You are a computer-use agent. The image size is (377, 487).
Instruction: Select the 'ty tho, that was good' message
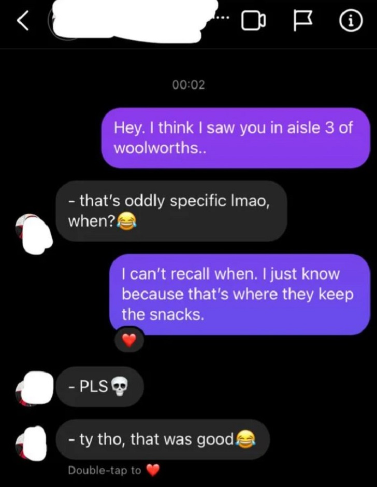click(163, 439)
